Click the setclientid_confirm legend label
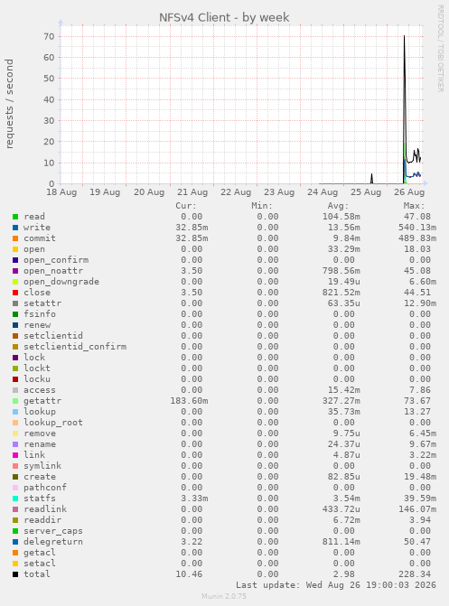449x606 pixels. tap(75, 347)
